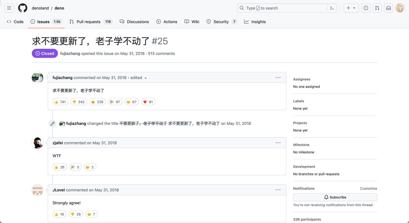
Task: Click zjafei's avatar image
Action: click(37, 143)
